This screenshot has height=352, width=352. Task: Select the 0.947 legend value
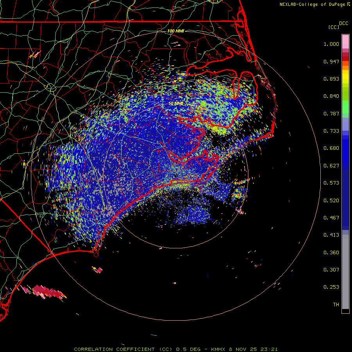[x=331, y=61]
